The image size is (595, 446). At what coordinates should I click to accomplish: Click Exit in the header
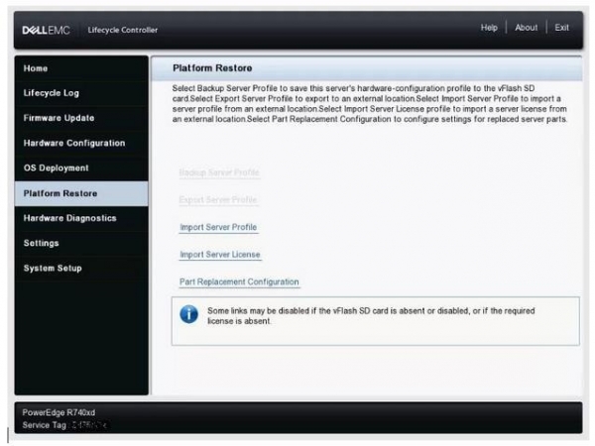[561, 28]
